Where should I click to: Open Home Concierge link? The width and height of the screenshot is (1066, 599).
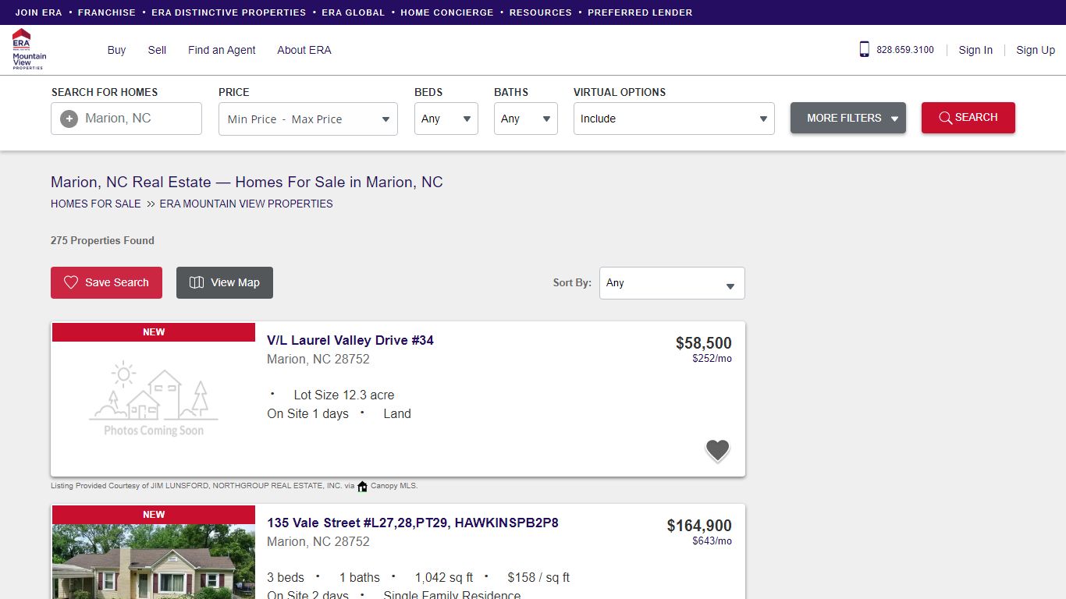pos(447,12)
